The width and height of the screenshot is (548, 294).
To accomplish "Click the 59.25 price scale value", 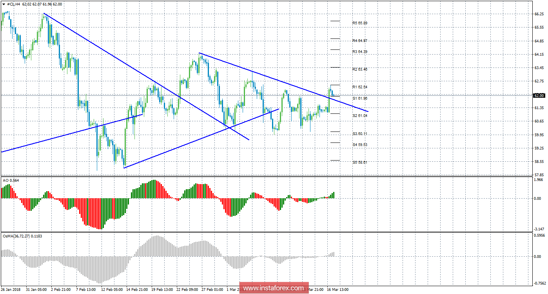I will click(539, 148).
